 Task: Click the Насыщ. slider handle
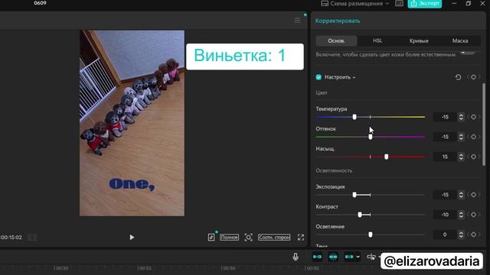pos(386,157)
